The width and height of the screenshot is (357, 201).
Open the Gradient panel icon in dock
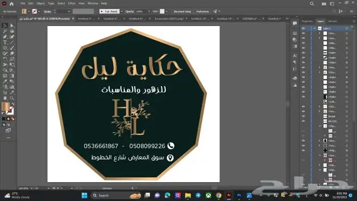[x=295, y=46]
